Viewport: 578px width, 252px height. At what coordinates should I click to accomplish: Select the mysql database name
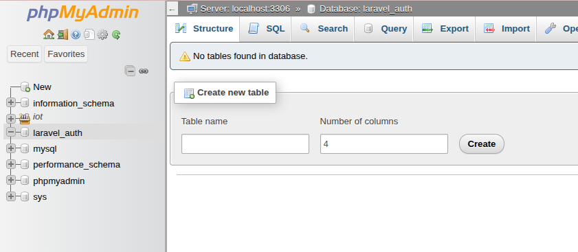coord(45,149)
